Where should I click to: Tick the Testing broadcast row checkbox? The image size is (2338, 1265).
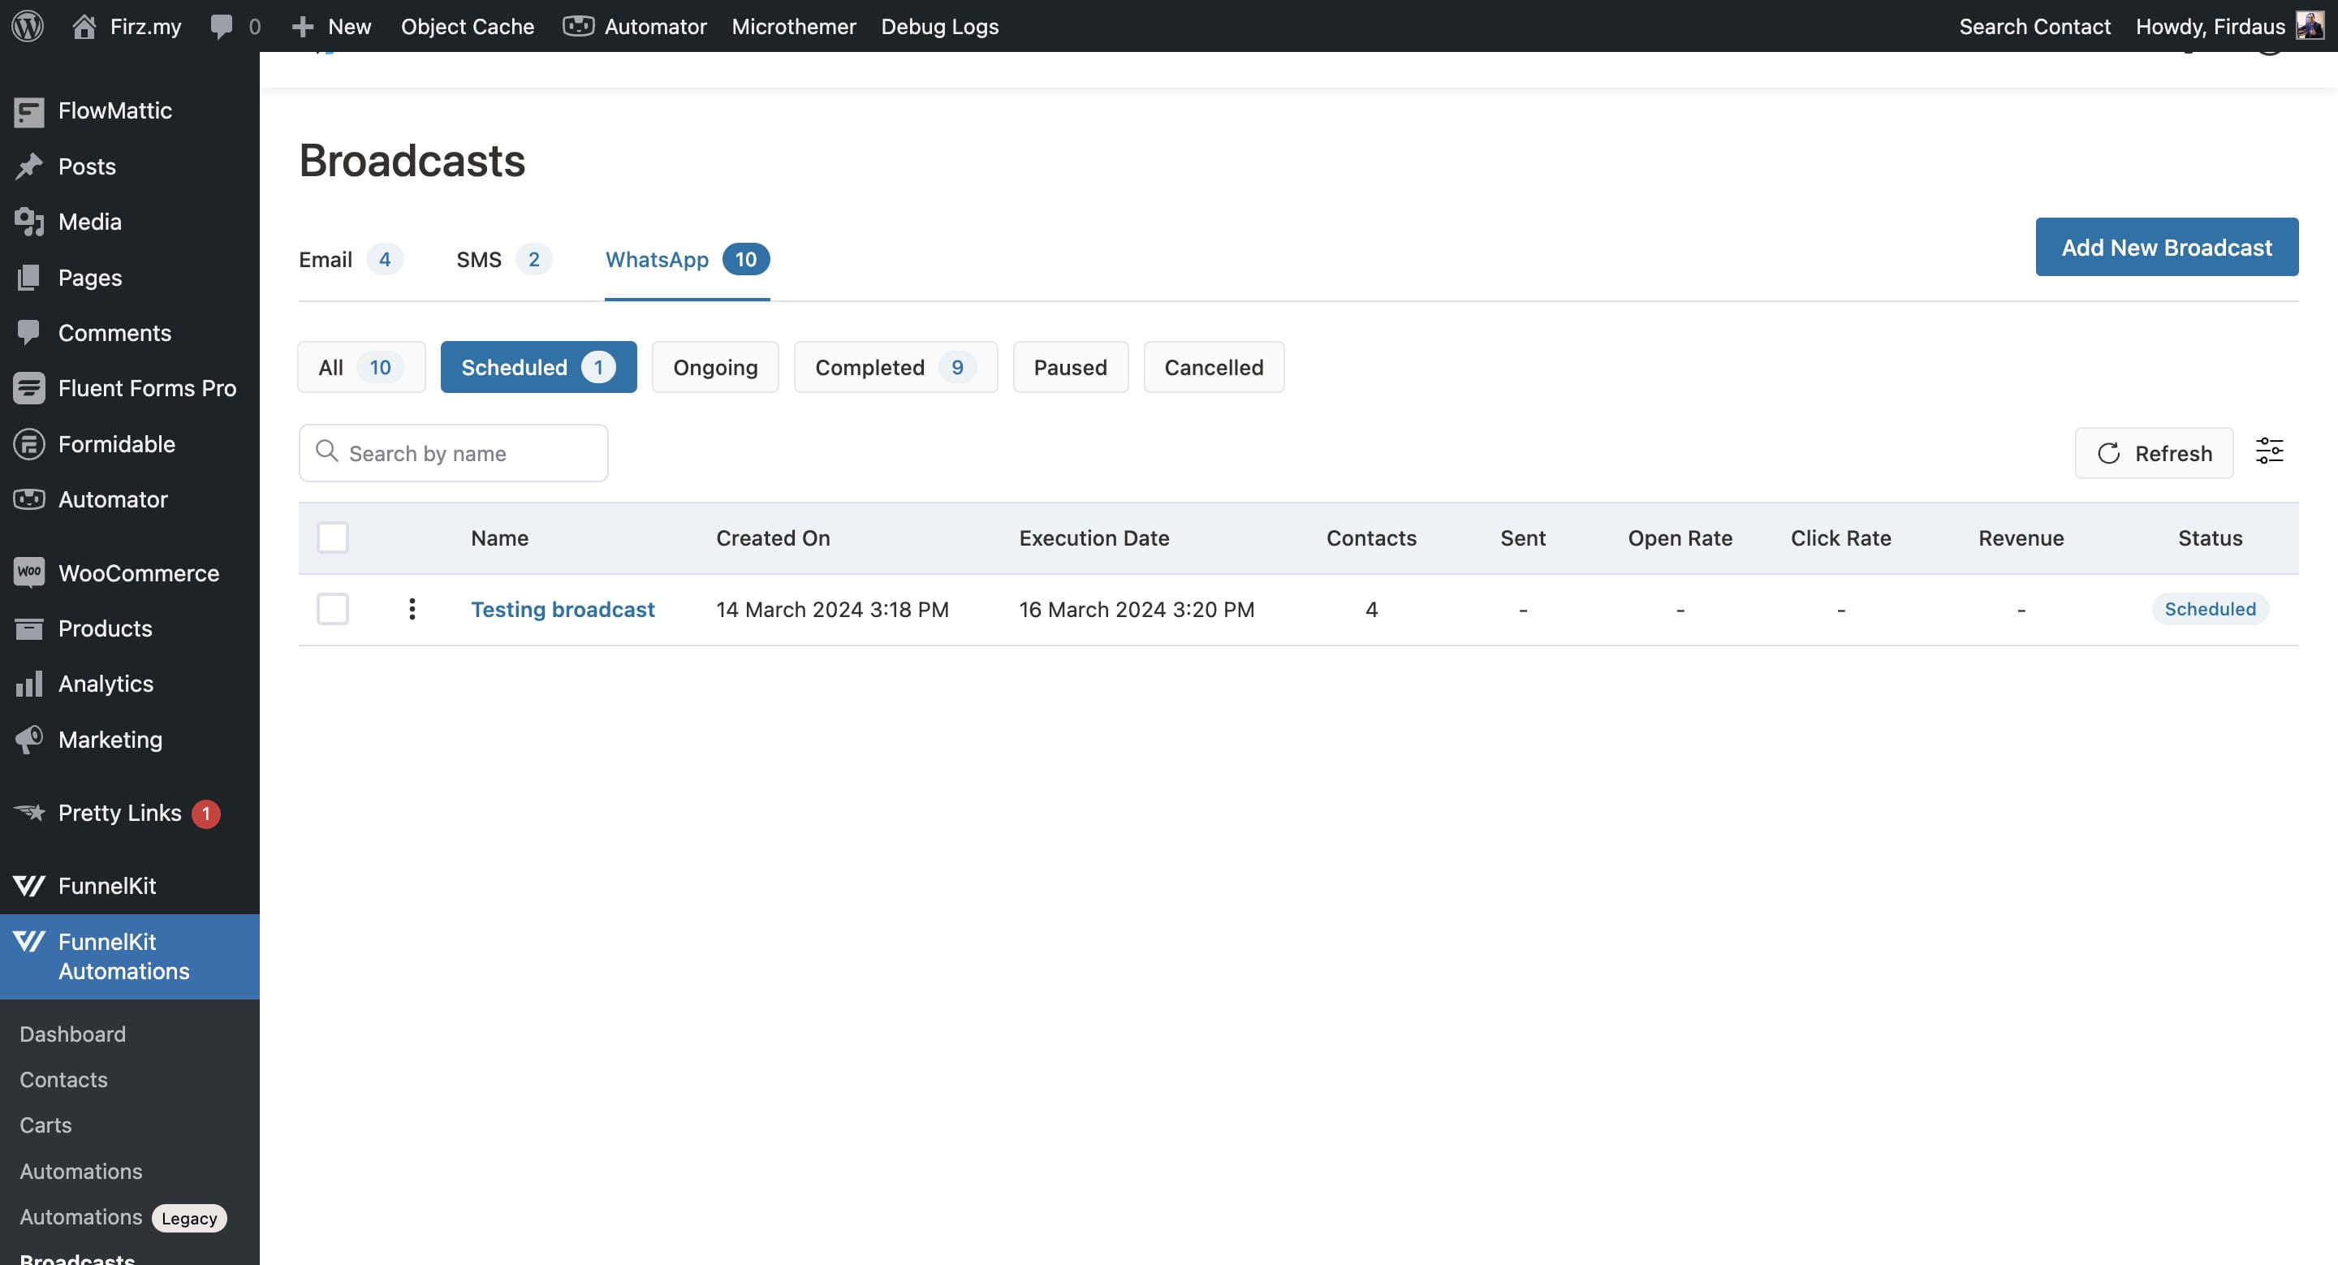tap(333, 609)
